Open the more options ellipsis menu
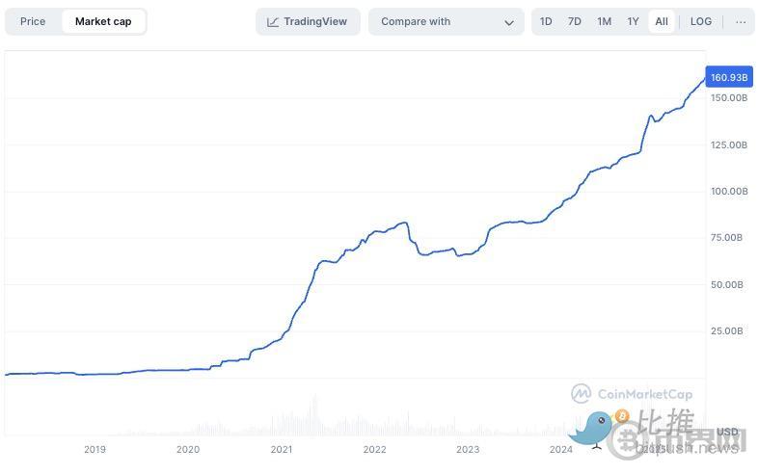The height and width of the screenshot is (474, 758). point(740,21)
